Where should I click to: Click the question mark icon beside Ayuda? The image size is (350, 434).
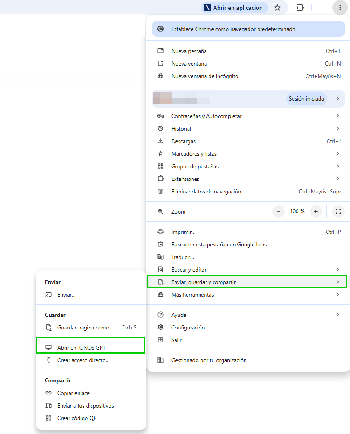tap(161, 315)
